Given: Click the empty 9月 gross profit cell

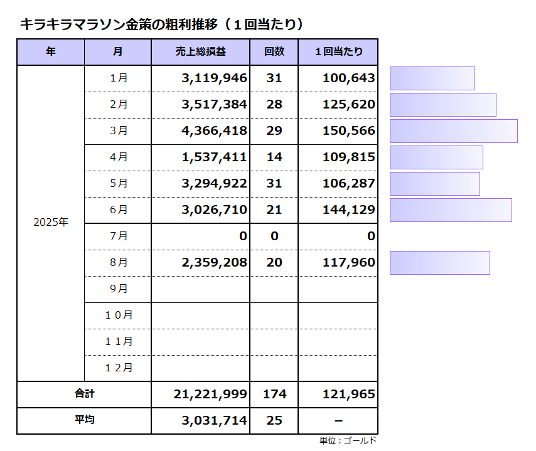Looking at the screenshot, I should coord(200,289).
